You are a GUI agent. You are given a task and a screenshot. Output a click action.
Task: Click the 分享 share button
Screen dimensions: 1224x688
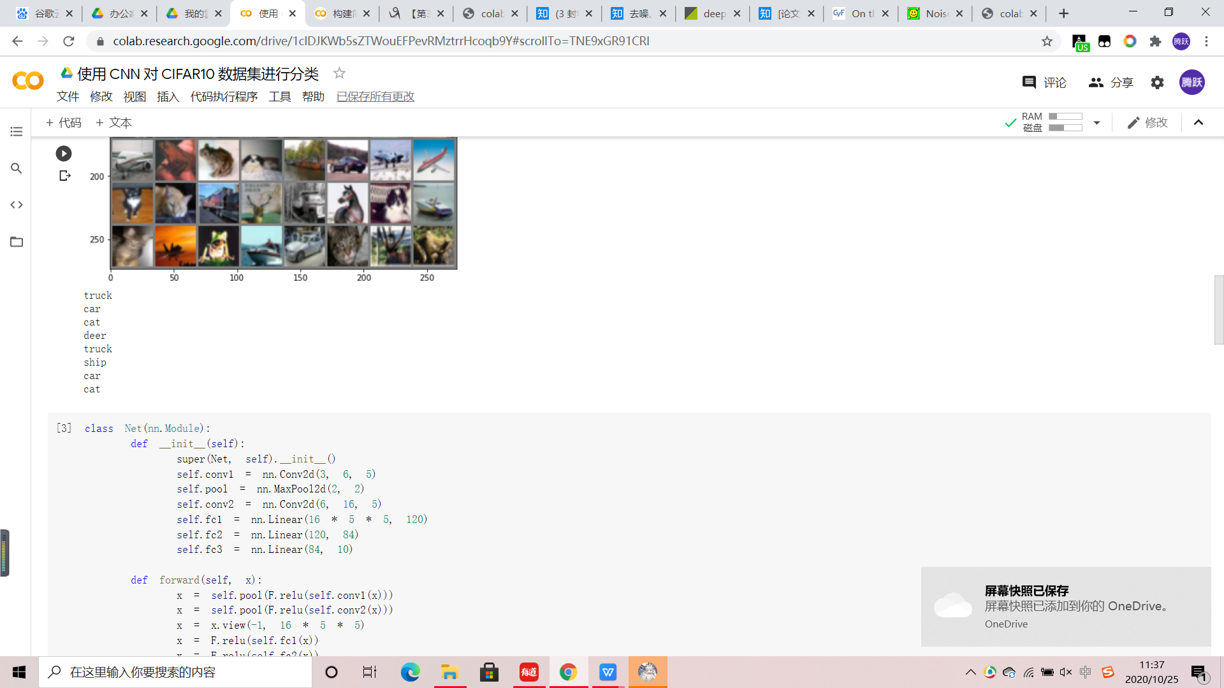point(1111,82)
